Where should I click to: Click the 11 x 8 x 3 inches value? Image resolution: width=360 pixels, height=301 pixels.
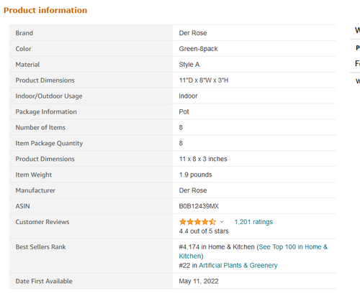[x=203, y=159]
